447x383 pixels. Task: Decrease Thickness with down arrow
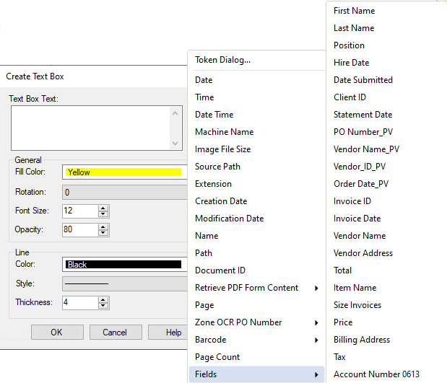pos(103,306)
